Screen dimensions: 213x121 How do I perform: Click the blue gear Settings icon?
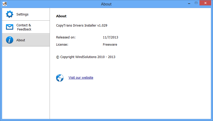click(x=10, y=14)
